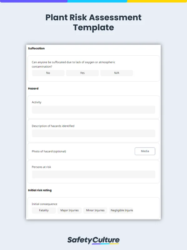Image resolution: width=187 pixels, height=250 pixels.
Task: Select Fatality as initial consequence
Action: coord(44,210)
